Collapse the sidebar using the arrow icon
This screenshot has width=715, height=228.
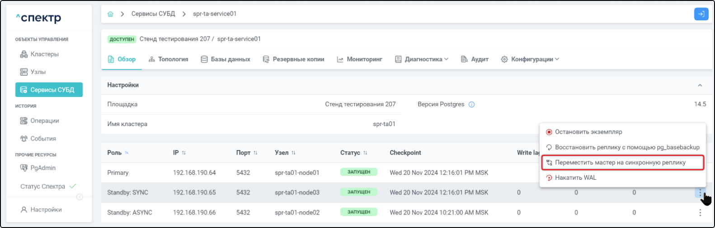[80, 197]
